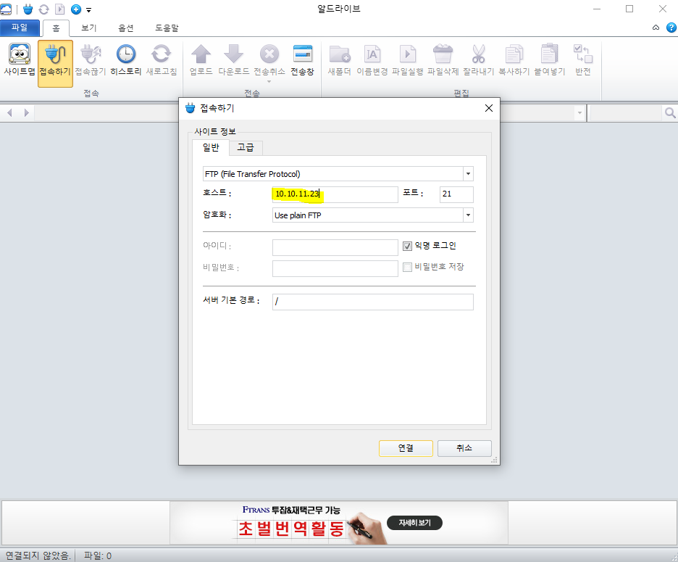Viewport: 678px width, 562px height.
Task: Open the 사이트맵 site map tool
Action: 20,60
